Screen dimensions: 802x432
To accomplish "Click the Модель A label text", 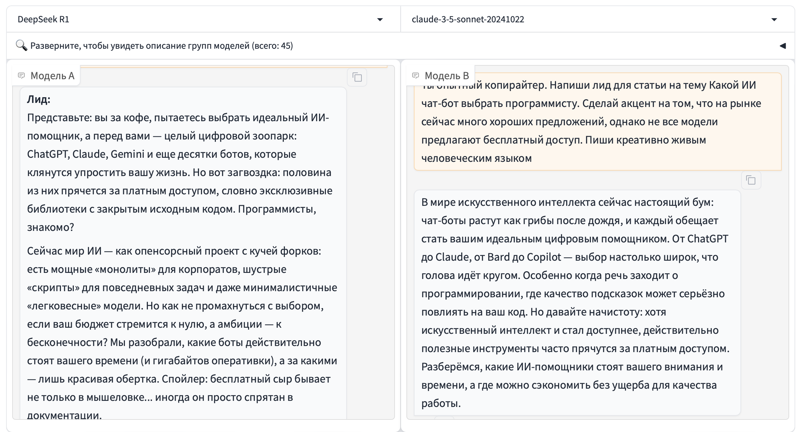I will [x=52, y=76].
